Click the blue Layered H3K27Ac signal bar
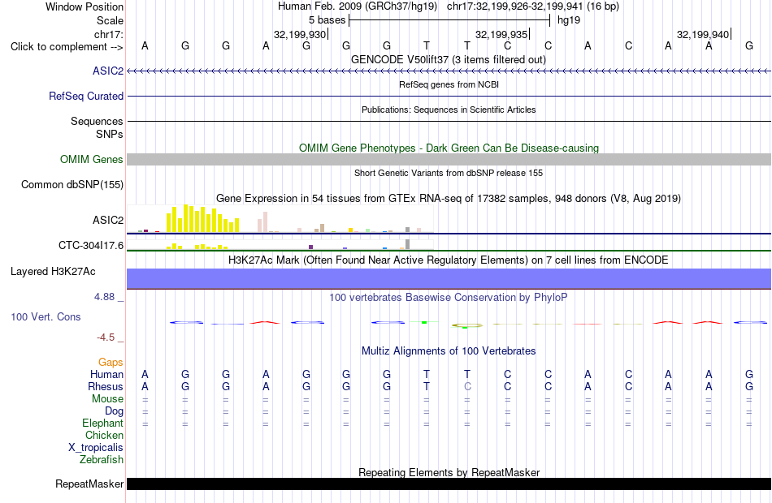The width and height of the screenshot is (772, 503). pyautogui.click(x=449, y=278)
